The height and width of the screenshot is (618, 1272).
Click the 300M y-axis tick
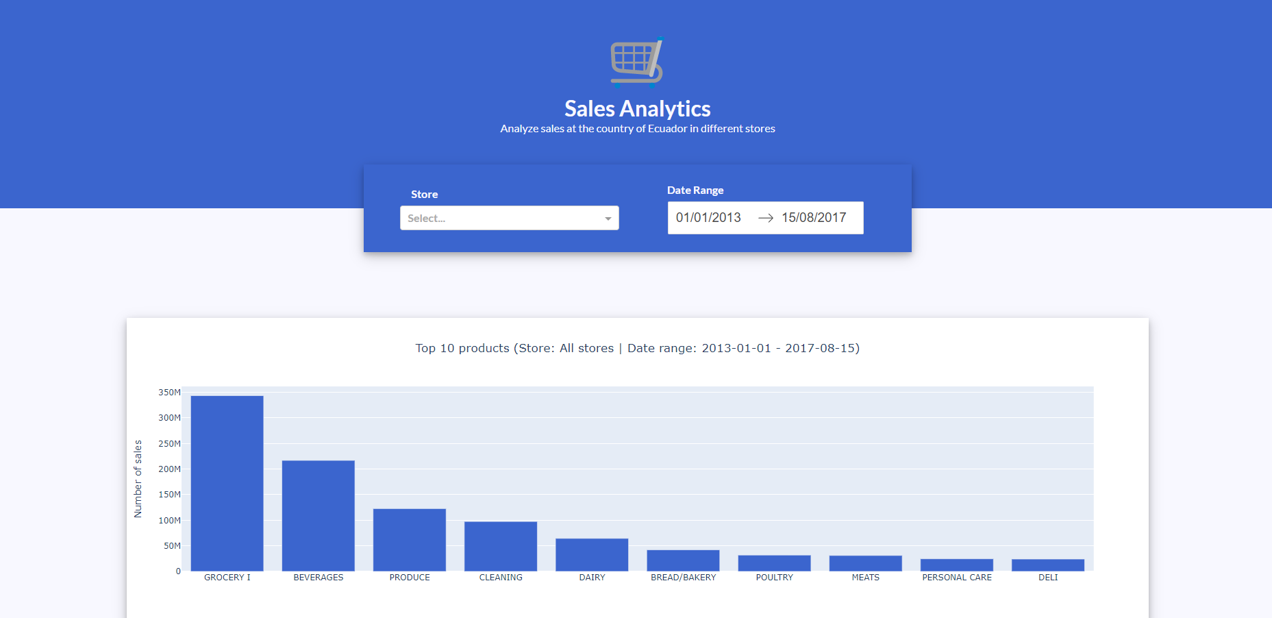point(169,418)
